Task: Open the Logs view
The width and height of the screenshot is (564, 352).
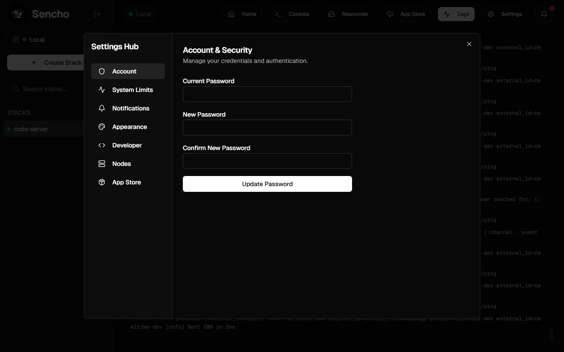Action: (456, 14)
